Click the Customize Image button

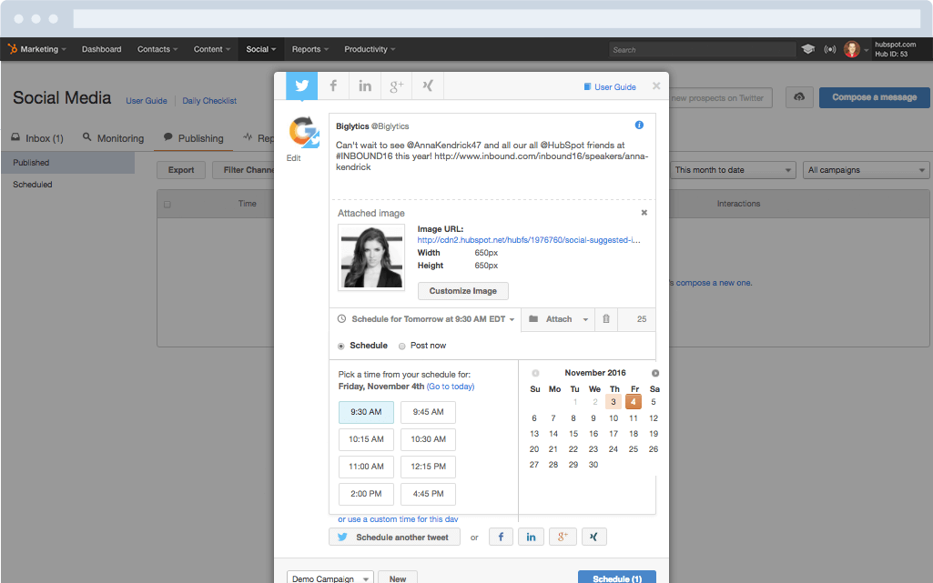462,290
